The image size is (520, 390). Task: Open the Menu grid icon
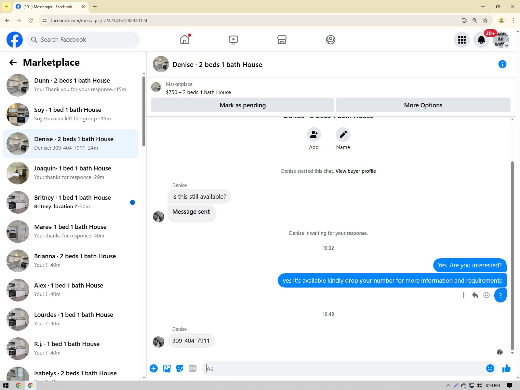tap(462, 40)
